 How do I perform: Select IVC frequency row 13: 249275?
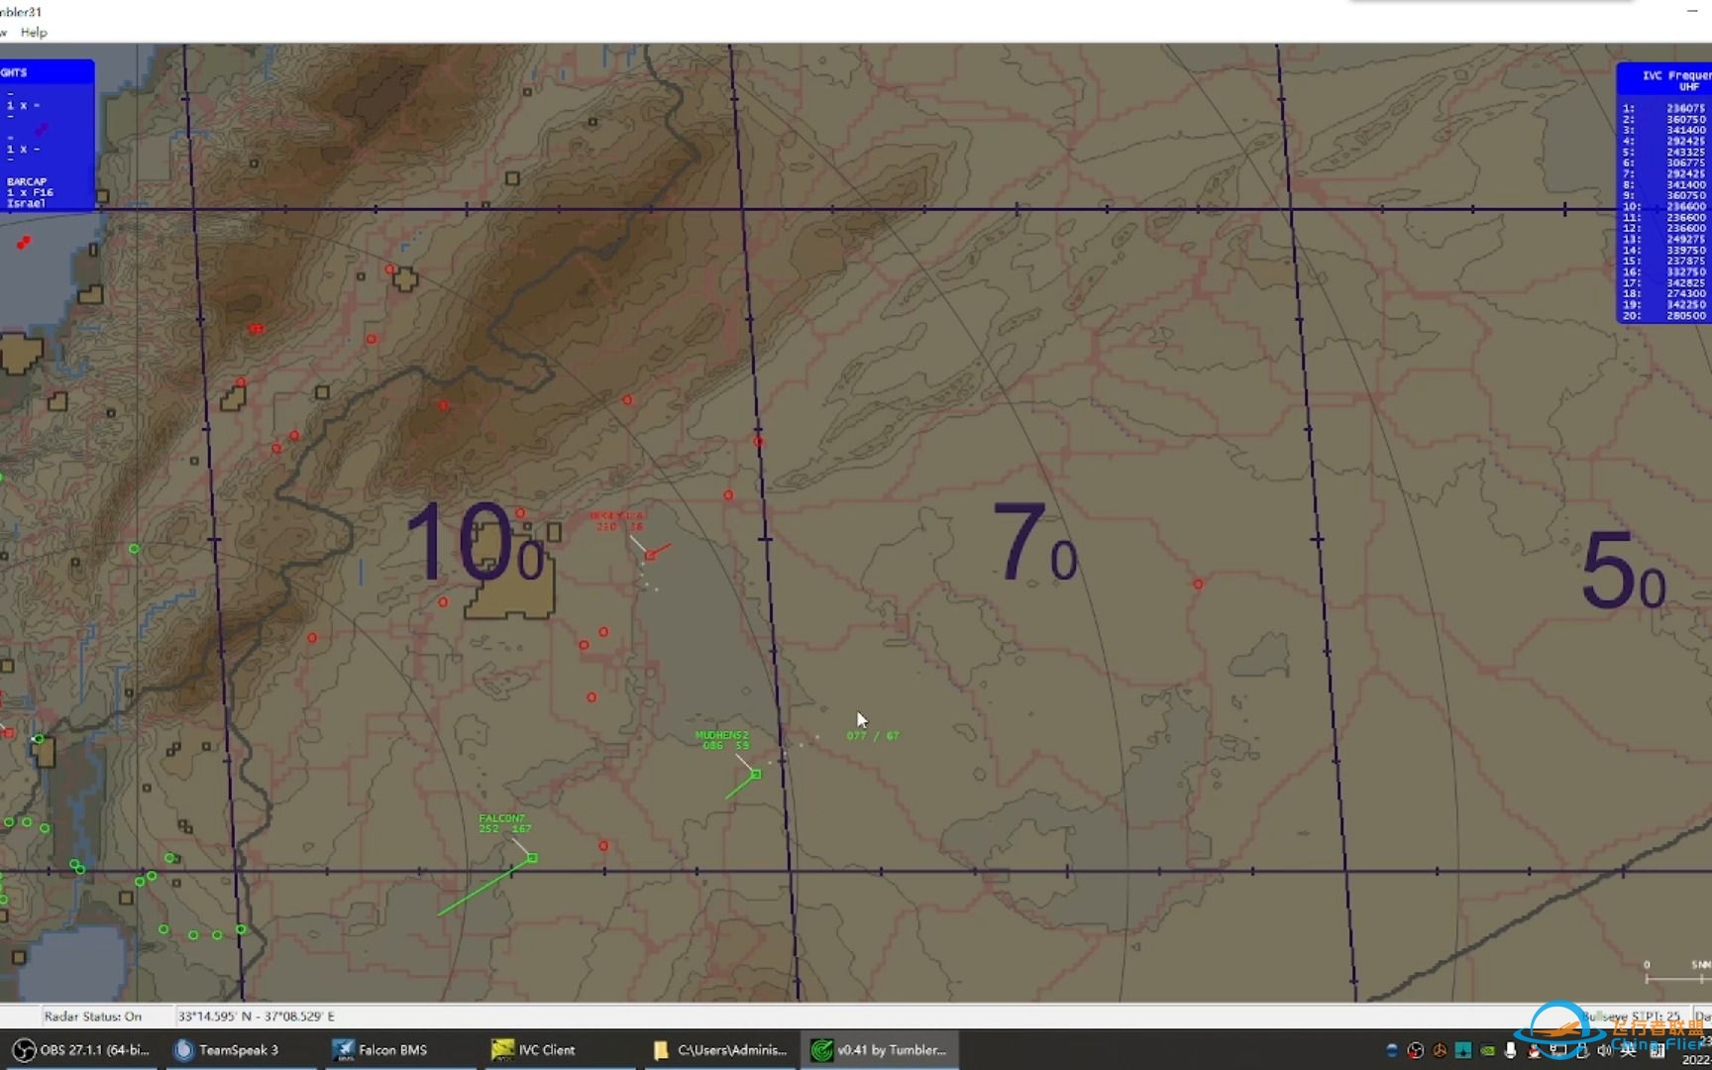(x=1663, y=239)
